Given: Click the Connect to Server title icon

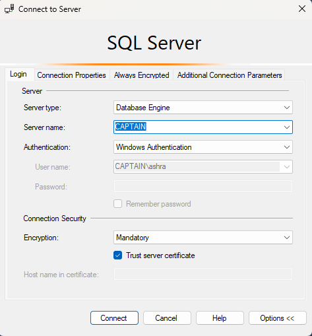Looking at the screenshot, I should point(9,9).
